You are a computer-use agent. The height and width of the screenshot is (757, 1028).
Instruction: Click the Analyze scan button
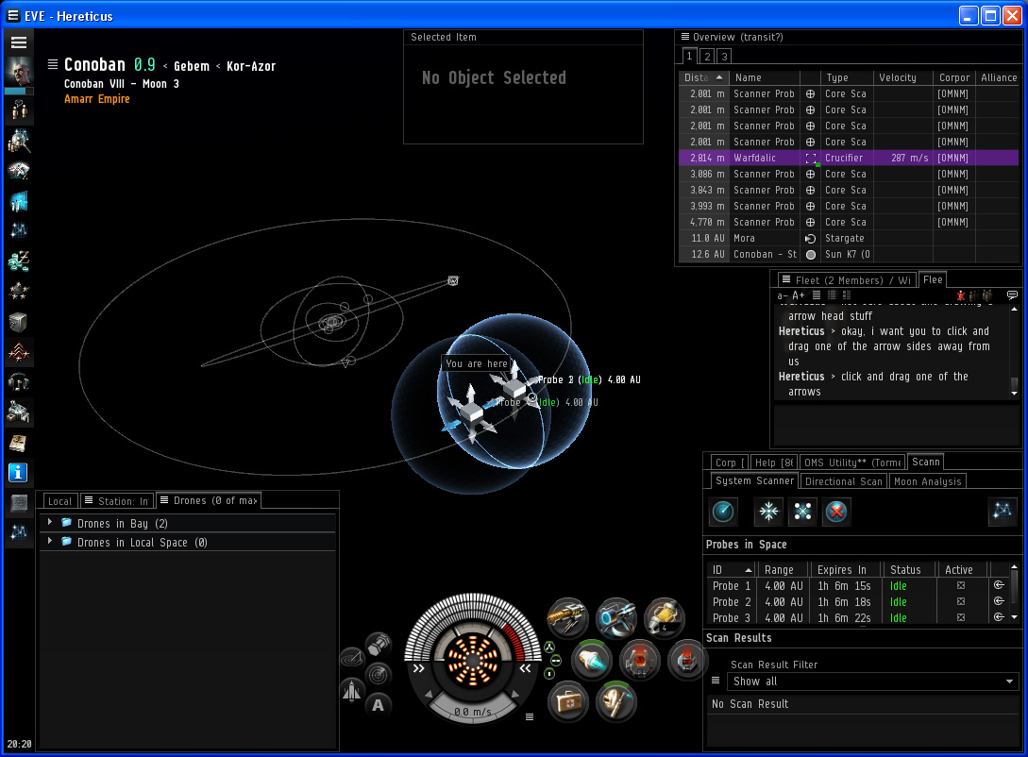(x=723, y=512)
